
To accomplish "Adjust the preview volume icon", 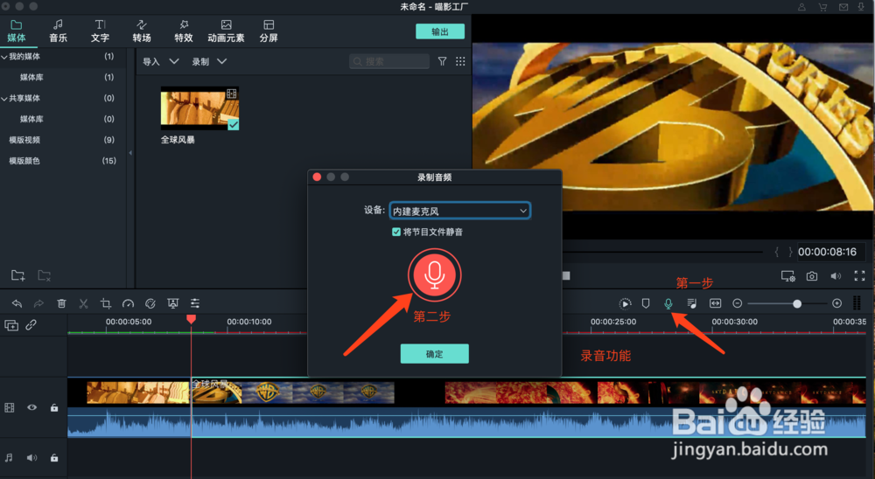I will click(x=836, y=276).
